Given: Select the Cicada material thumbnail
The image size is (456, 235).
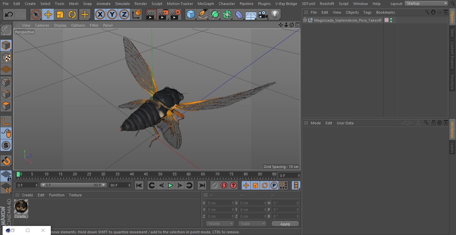Looking at the screenshot, I should pos(21,207).
